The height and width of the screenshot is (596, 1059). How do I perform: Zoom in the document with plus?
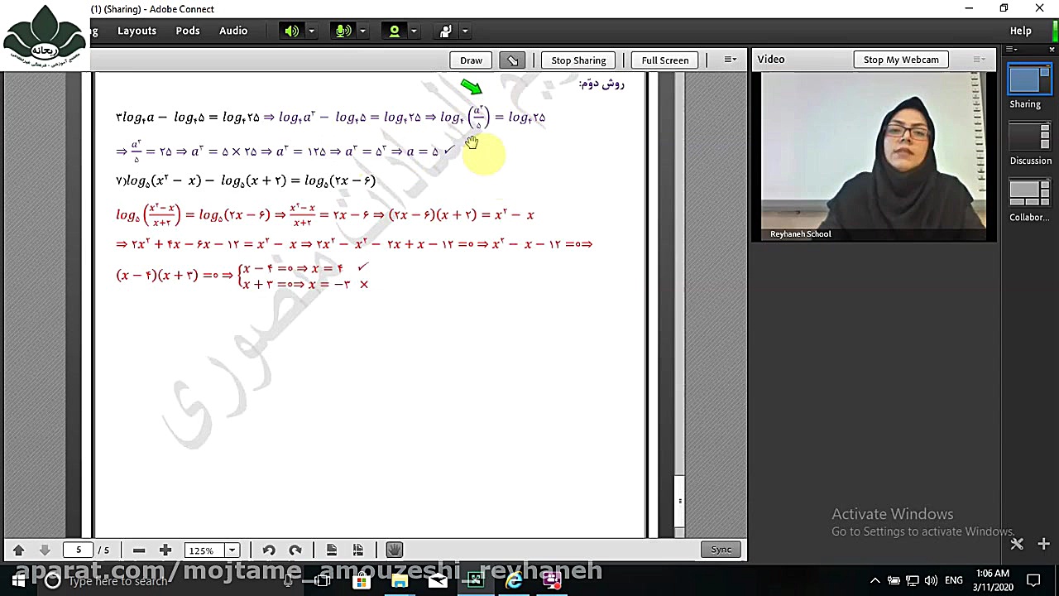coord(165,550)
